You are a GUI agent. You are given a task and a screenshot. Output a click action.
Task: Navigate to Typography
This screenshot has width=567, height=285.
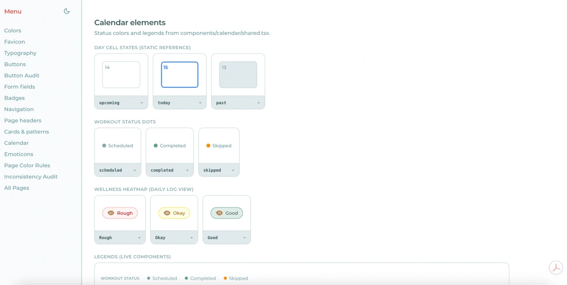coord(20,53)
